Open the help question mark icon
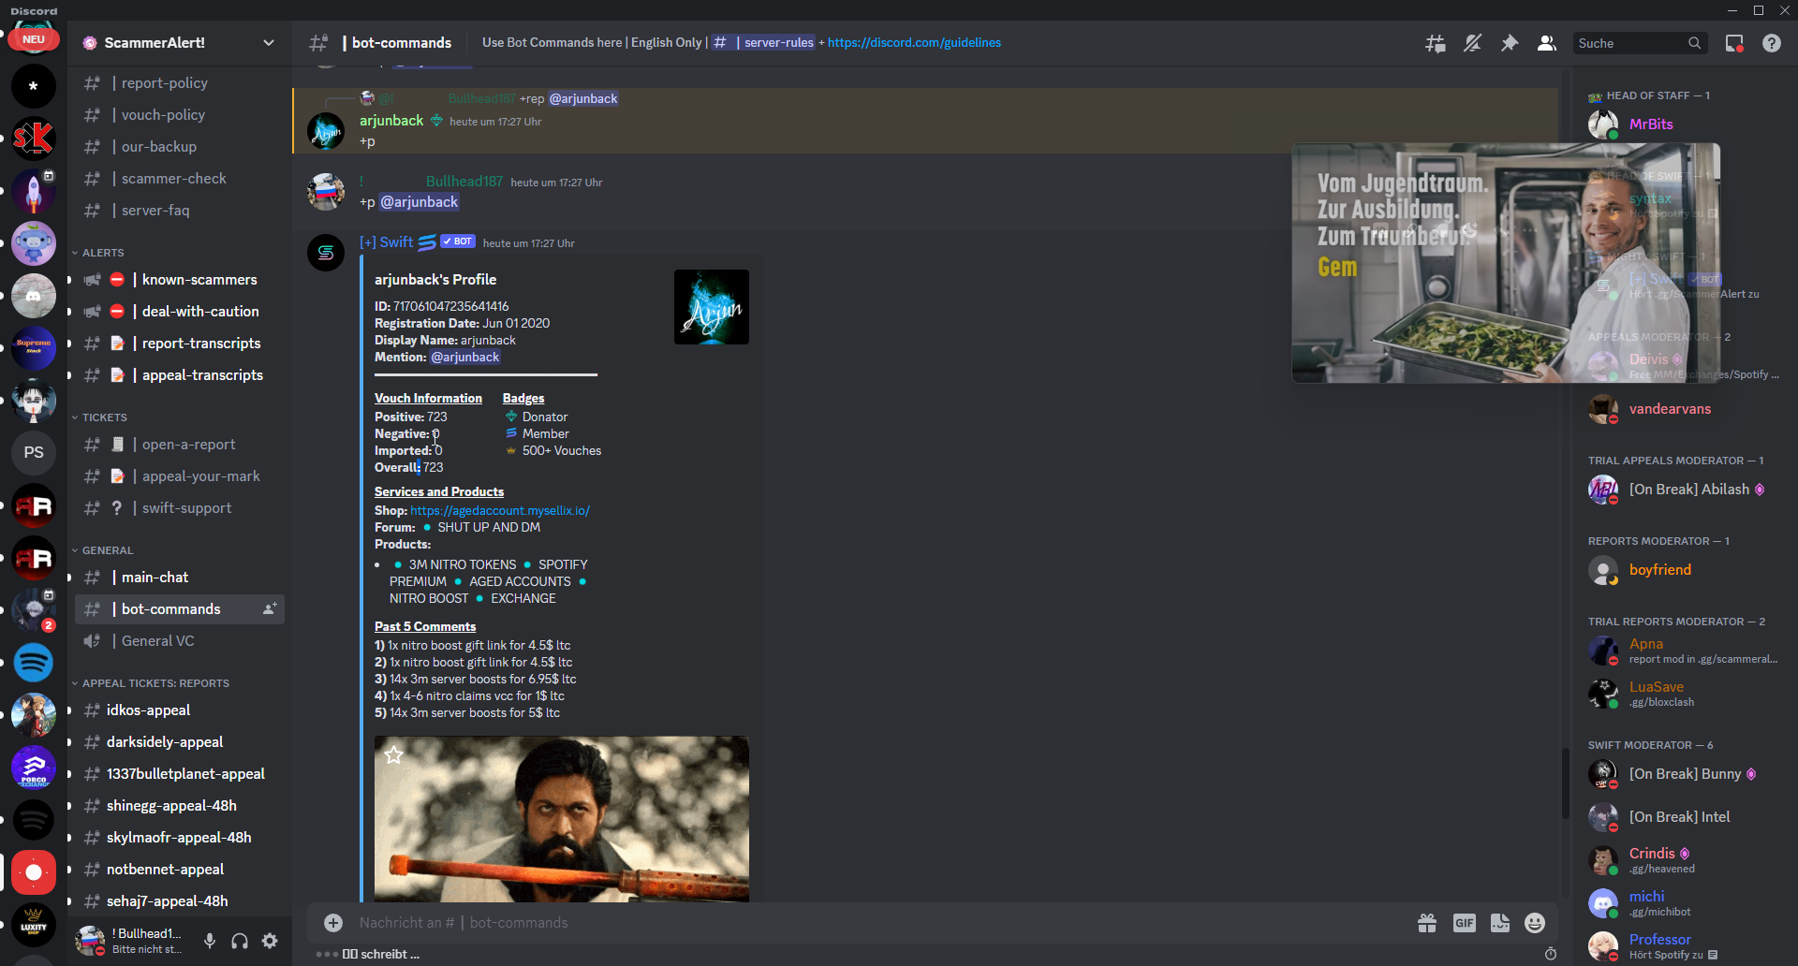 1772,43
